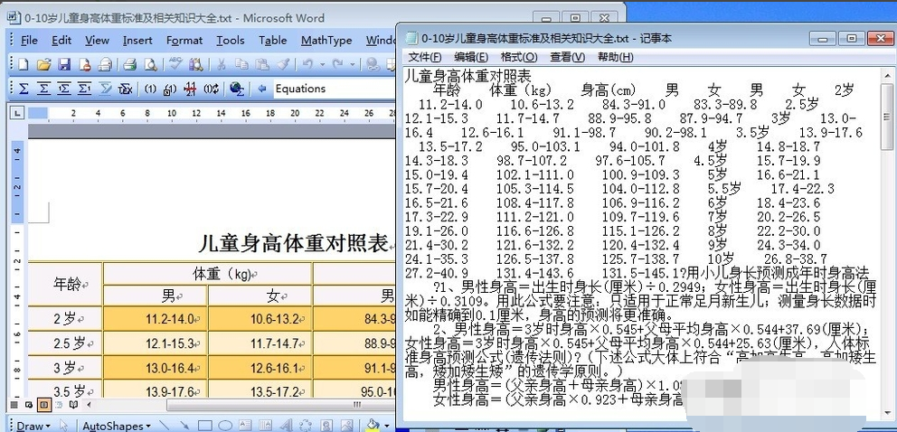
Task: Click the spelling and grammar check icon
Action: (x=175, y=64)
